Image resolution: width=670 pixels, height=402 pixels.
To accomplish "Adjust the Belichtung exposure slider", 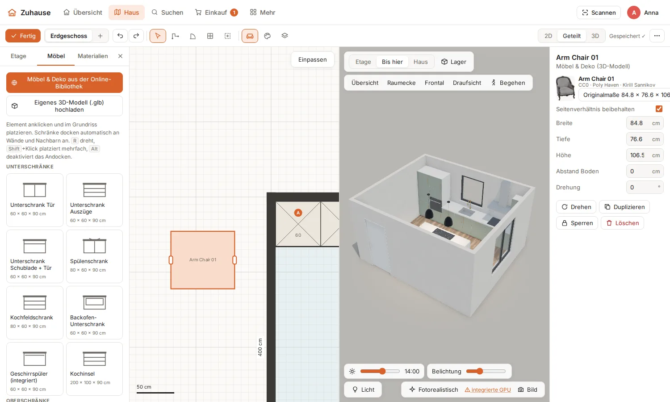I will click(x=486, y=371).
